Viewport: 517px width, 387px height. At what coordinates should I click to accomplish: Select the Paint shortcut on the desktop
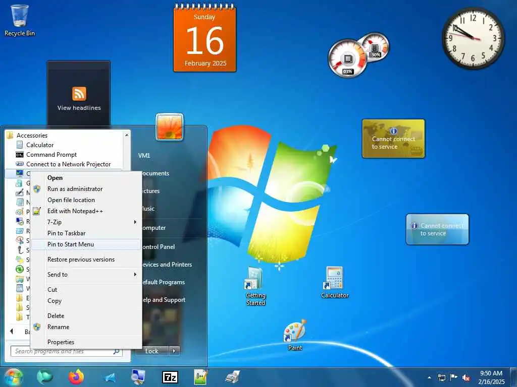295,335
